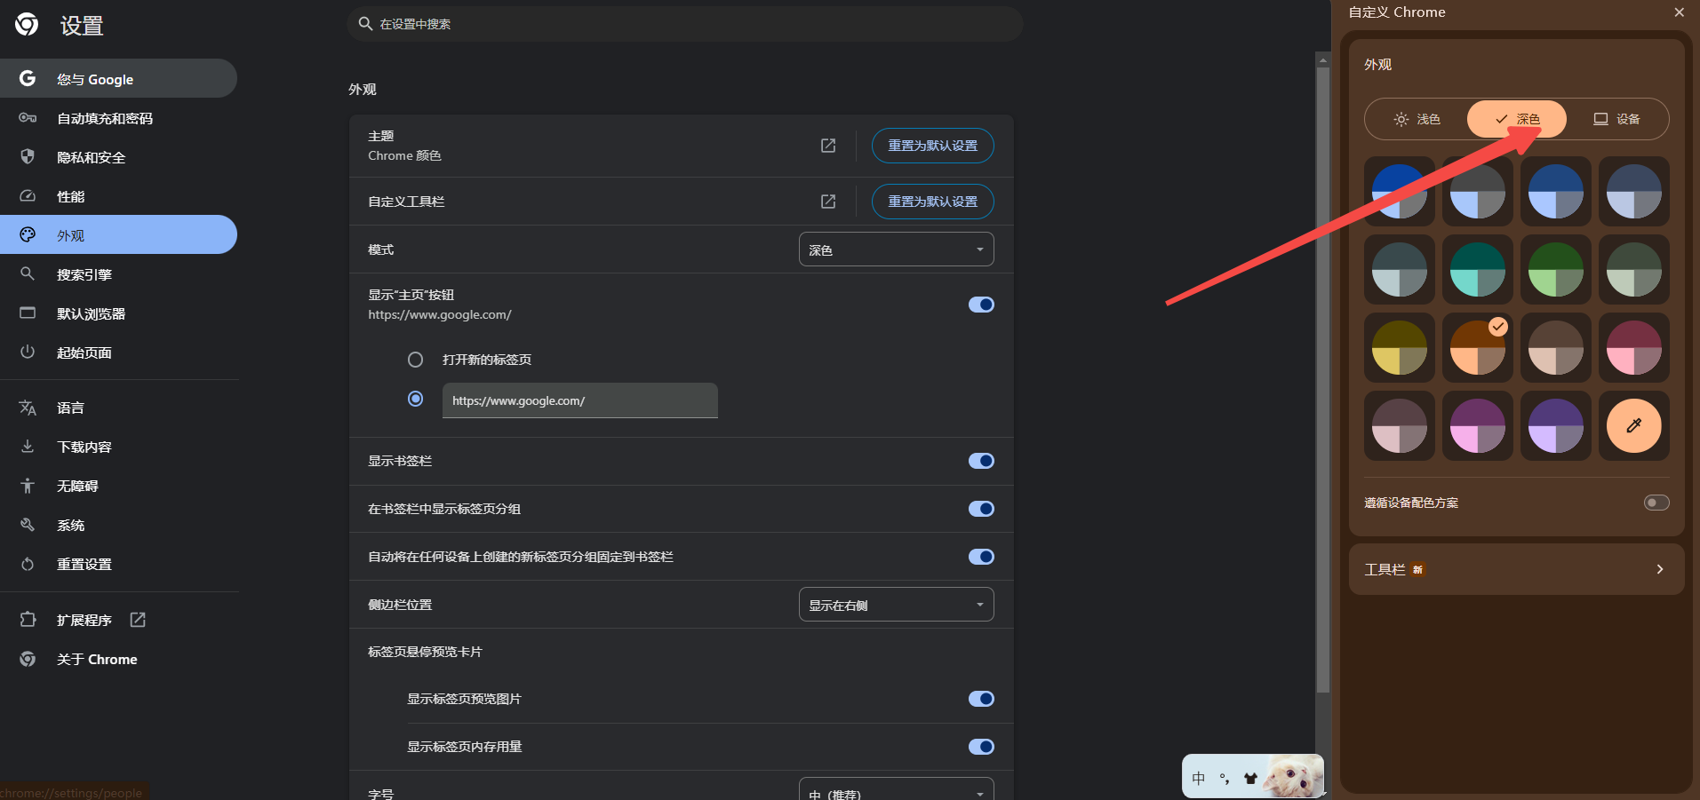This screenshot has height=800, width=1700.
Task: Open 下载内容 settings section
Action: point(118,447)
